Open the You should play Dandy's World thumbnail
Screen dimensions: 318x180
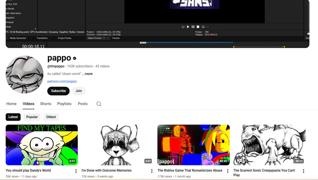(42, 145)
